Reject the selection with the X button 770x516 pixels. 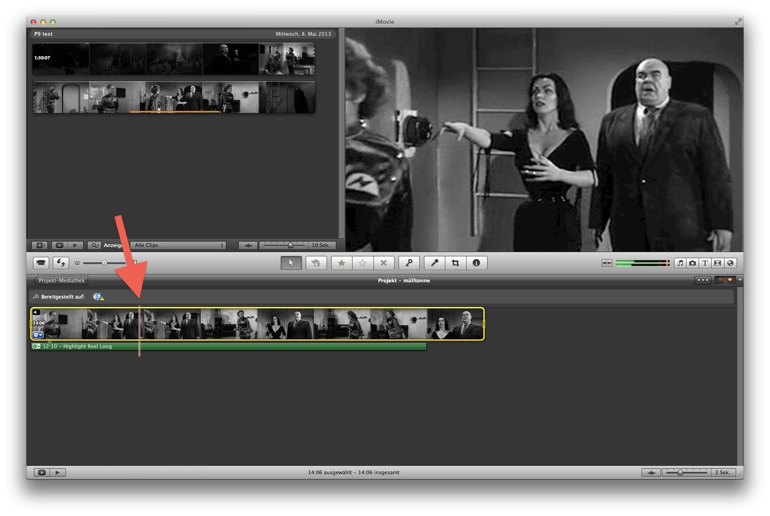pos(384,263)
